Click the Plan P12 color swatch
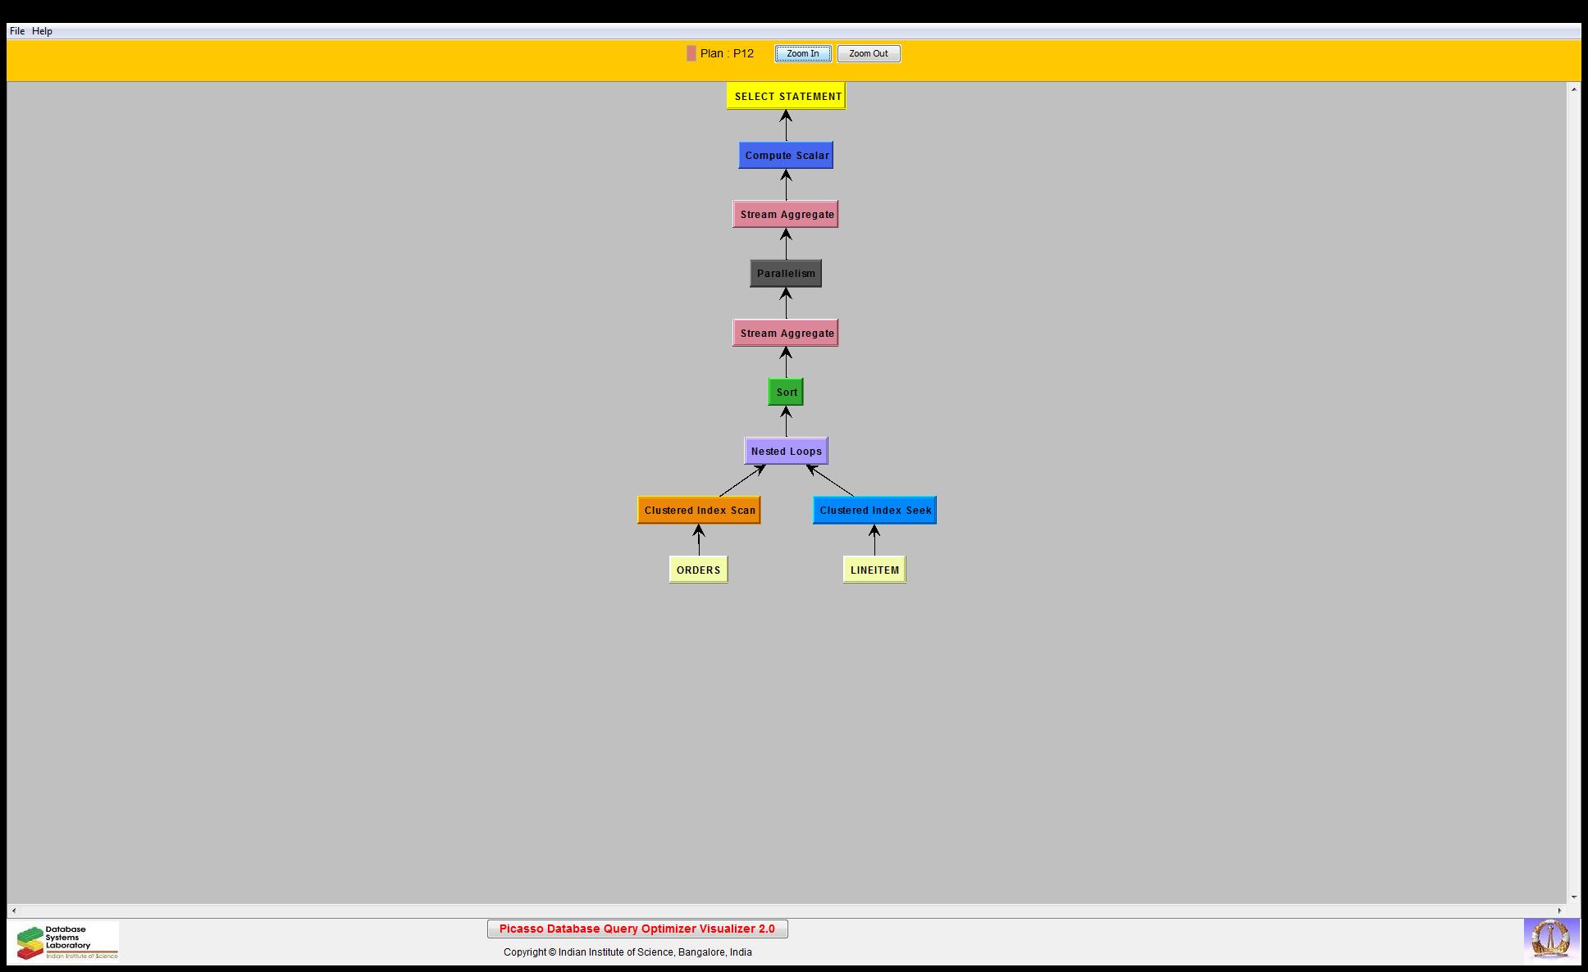This screenshot has width=1588, height=972. point(691,53)
